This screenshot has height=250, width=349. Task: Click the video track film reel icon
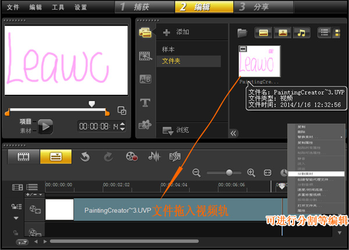click(x=35, y=209)
